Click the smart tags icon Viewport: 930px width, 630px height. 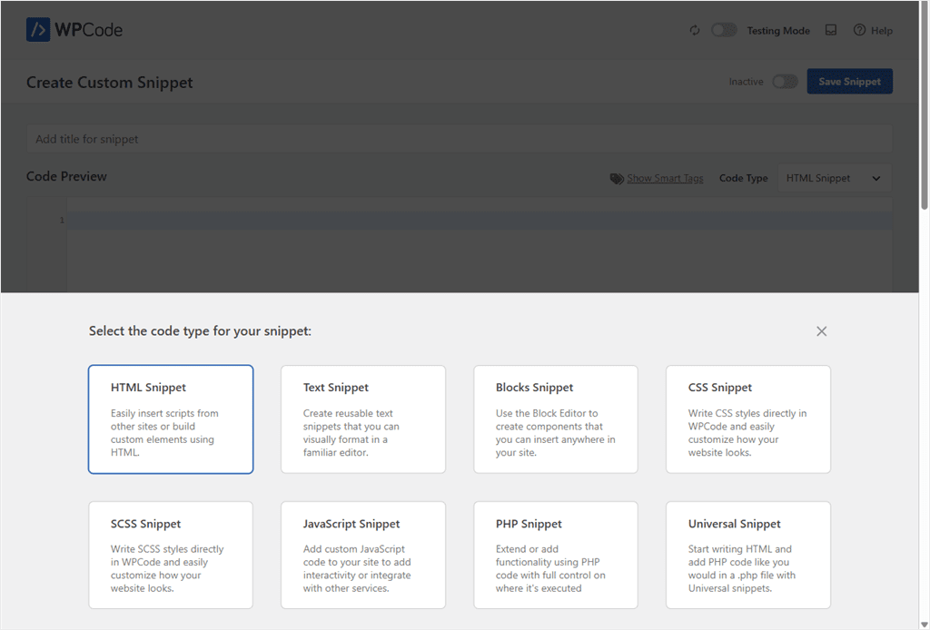point(617,179)
